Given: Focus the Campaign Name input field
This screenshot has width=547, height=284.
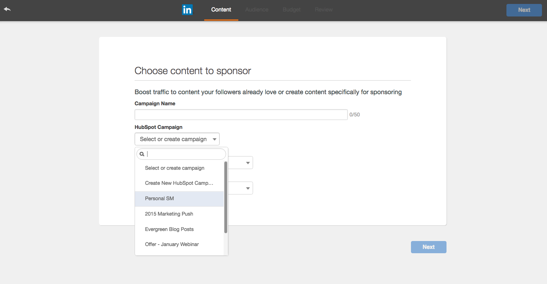Looking at the screenshot, I should [241, 115].
